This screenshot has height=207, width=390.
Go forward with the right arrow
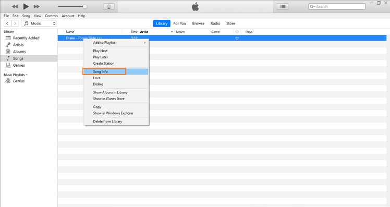pyautogui.click(x=15, y=23)
